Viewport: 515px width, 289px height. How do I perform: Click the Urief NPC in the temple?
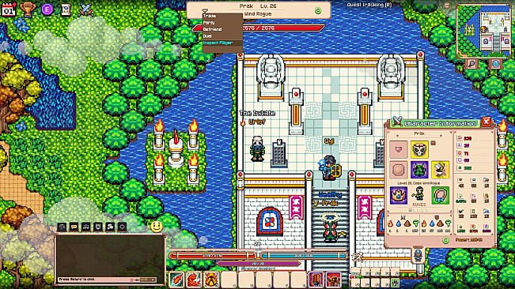[257, 148]
